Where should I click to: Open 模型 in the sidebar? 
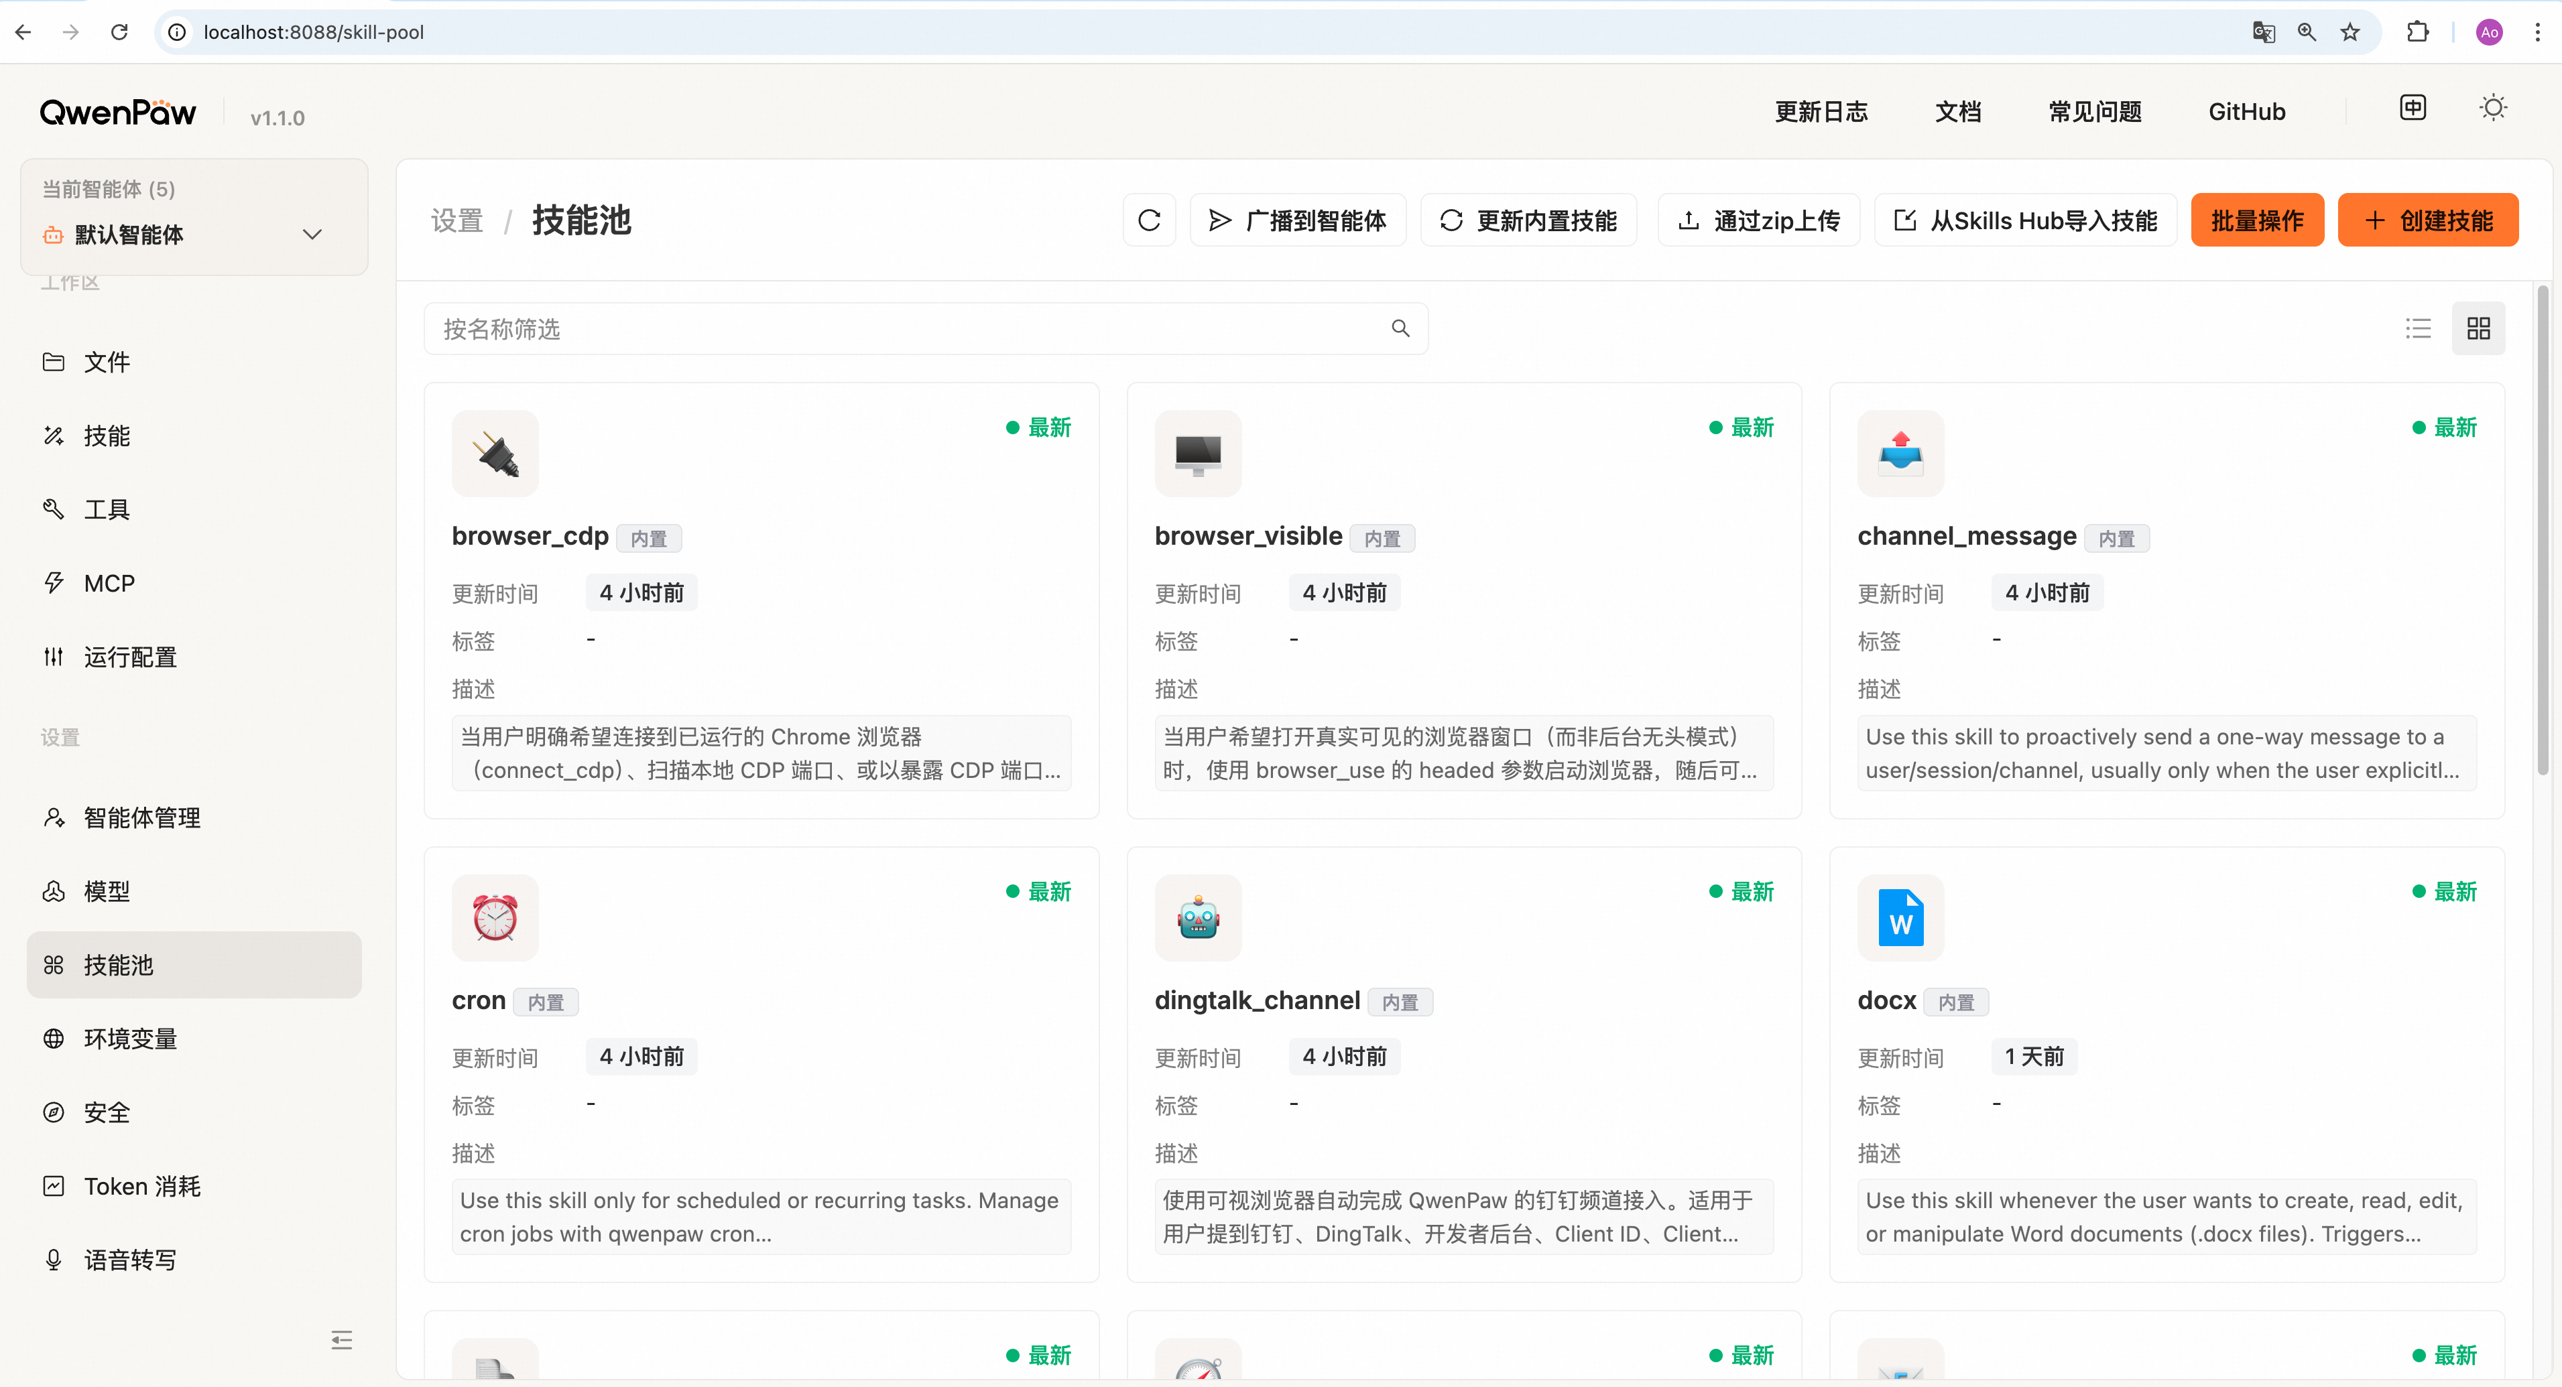coord(194,891)
